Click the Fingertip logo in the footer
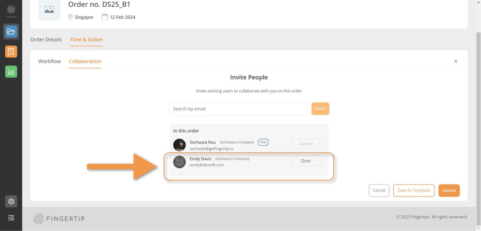This screenshot has height=231, width=481. pyautogui.click(x=58, y=218)
